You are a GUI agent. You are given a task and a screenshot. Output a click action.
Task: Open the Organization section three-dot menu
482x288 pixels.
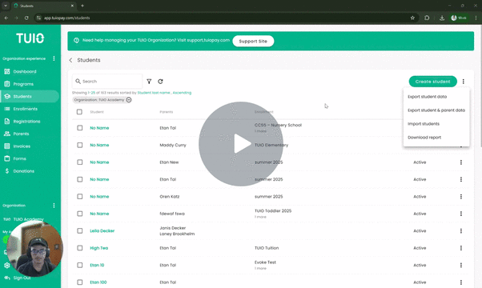[x=54, y=206]
